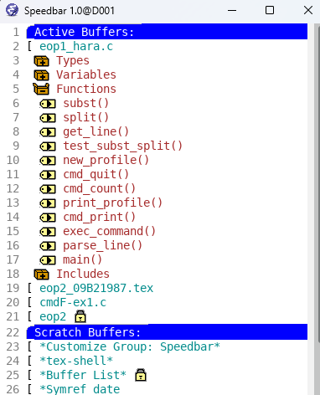
Task: Click the tag icon beside new_profile()
Action: [48, 161]
